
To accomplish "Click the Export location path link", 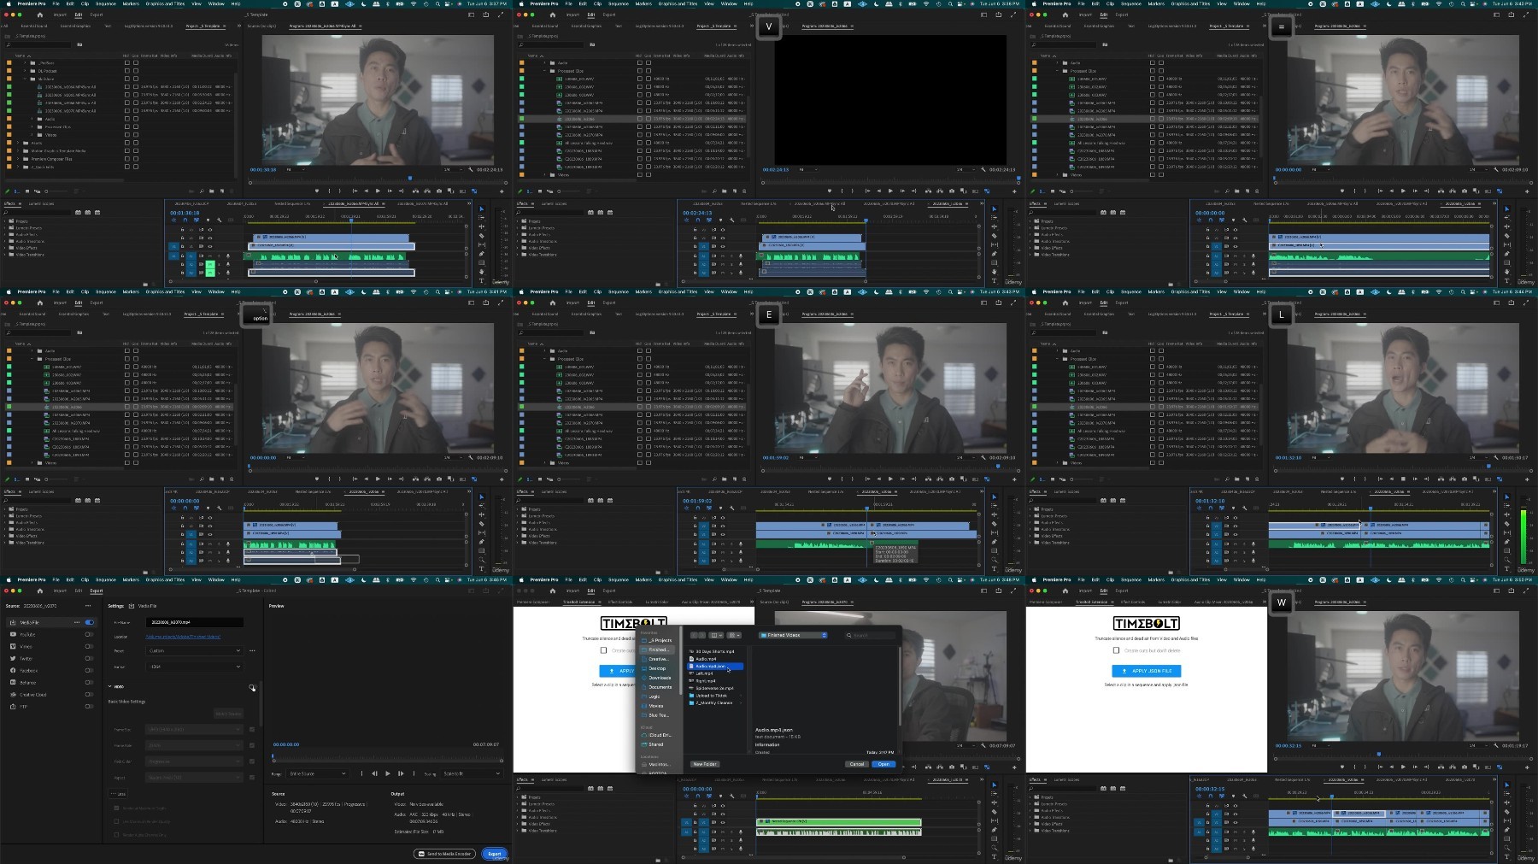I will pos(183,637).
